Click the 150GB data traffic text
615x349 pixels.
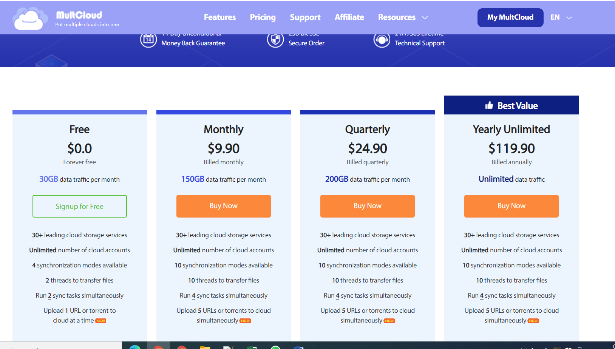pos(224,179)
